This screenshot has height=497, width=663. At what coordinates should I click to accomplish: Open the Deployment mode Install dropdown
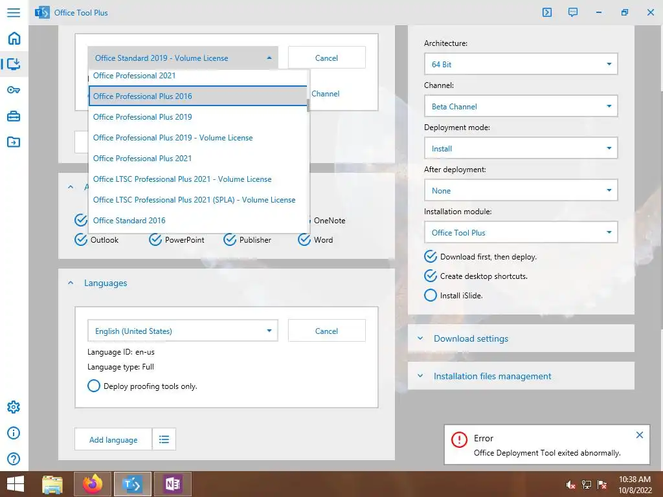[x=521, y=148]
